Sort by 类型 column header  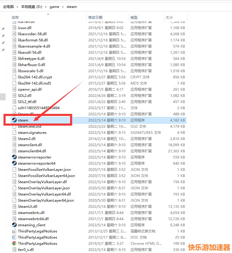134,17
